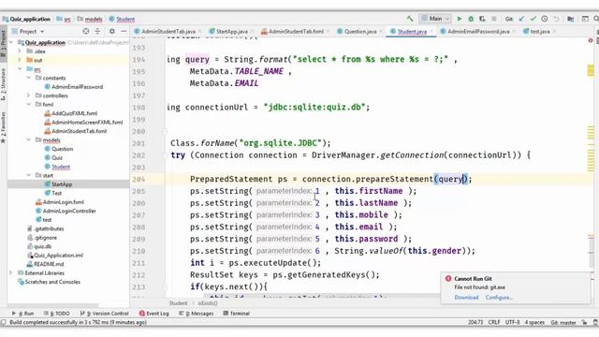Click the locate file target icon in Project panel
599x337 pixels.
coord(86,31)
